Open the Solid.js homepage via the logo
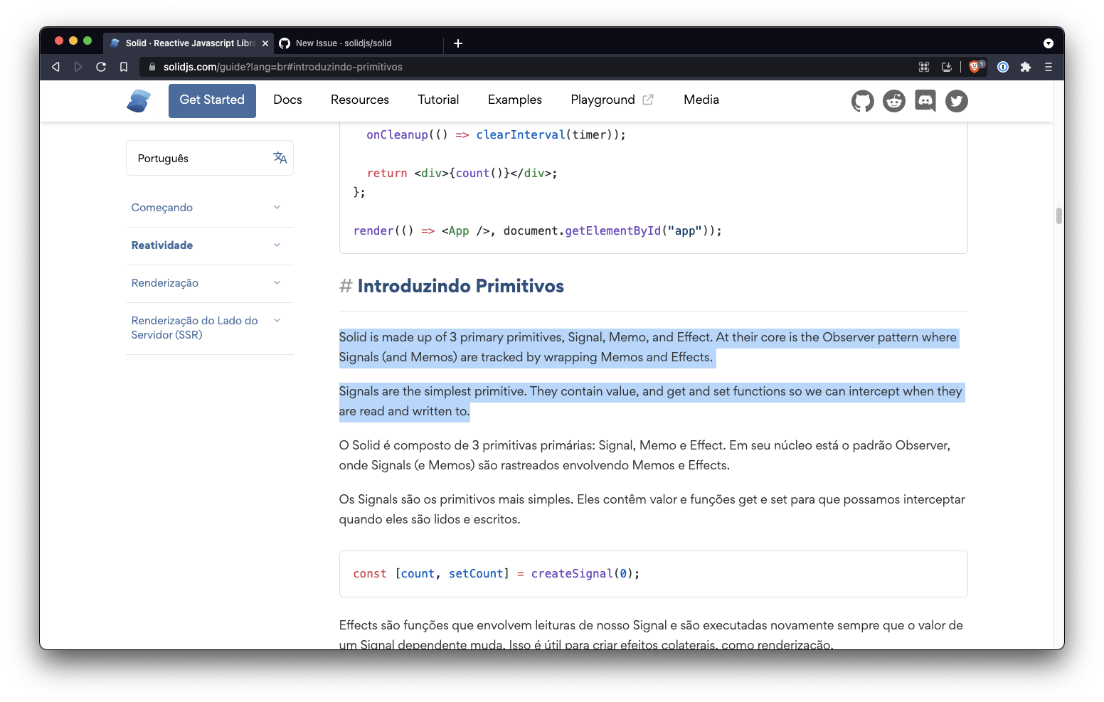 (x=138, y=100)
